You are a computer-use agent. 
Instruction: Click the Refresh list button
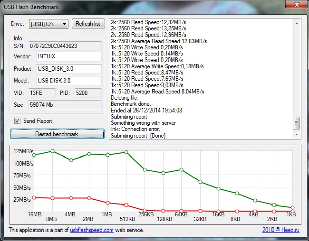(88, 24)
